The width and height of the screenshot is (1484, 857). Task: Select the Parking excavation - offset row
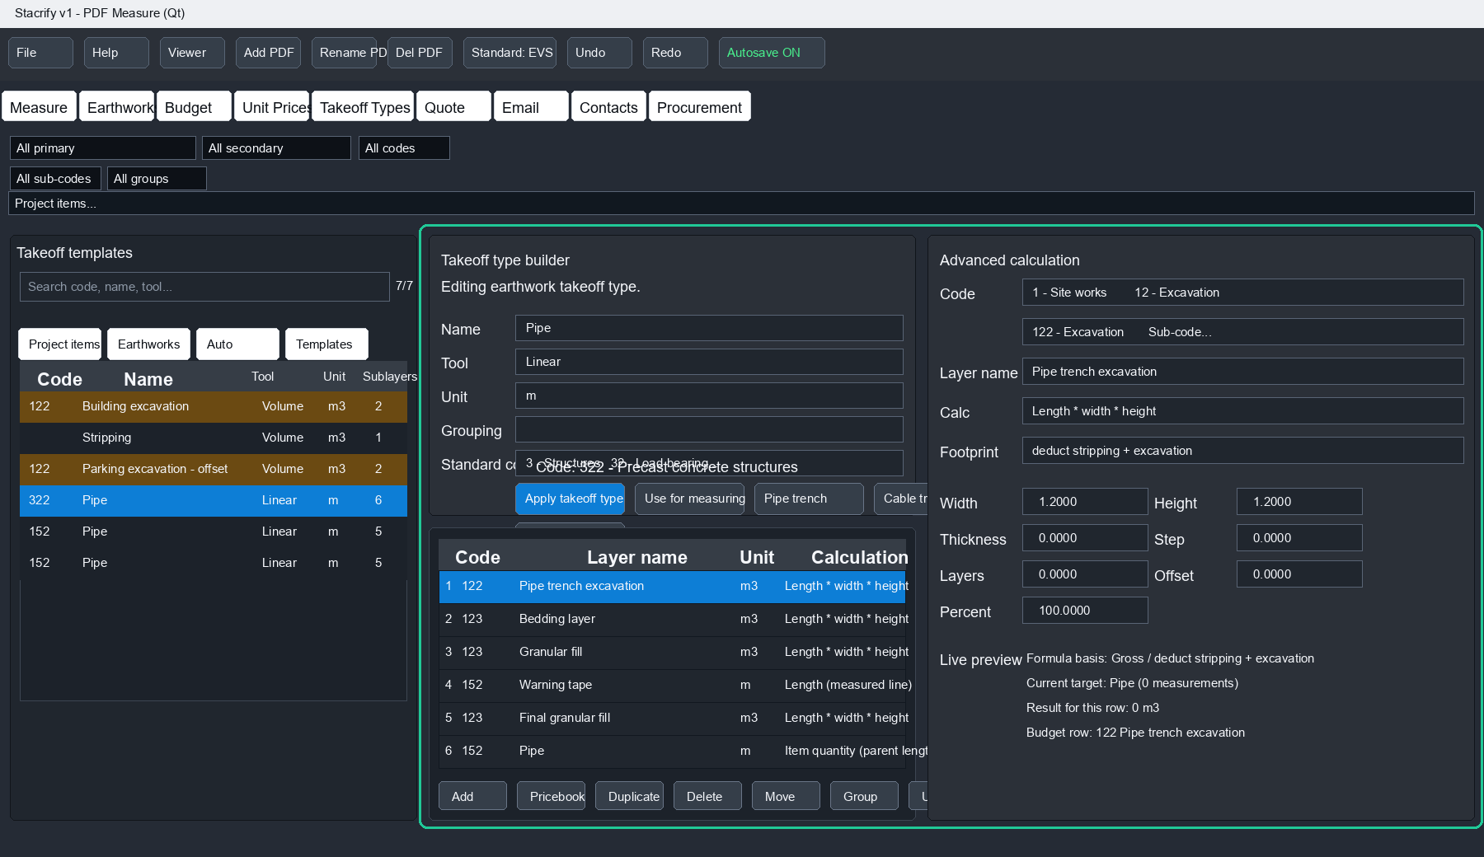click(214, 470)
